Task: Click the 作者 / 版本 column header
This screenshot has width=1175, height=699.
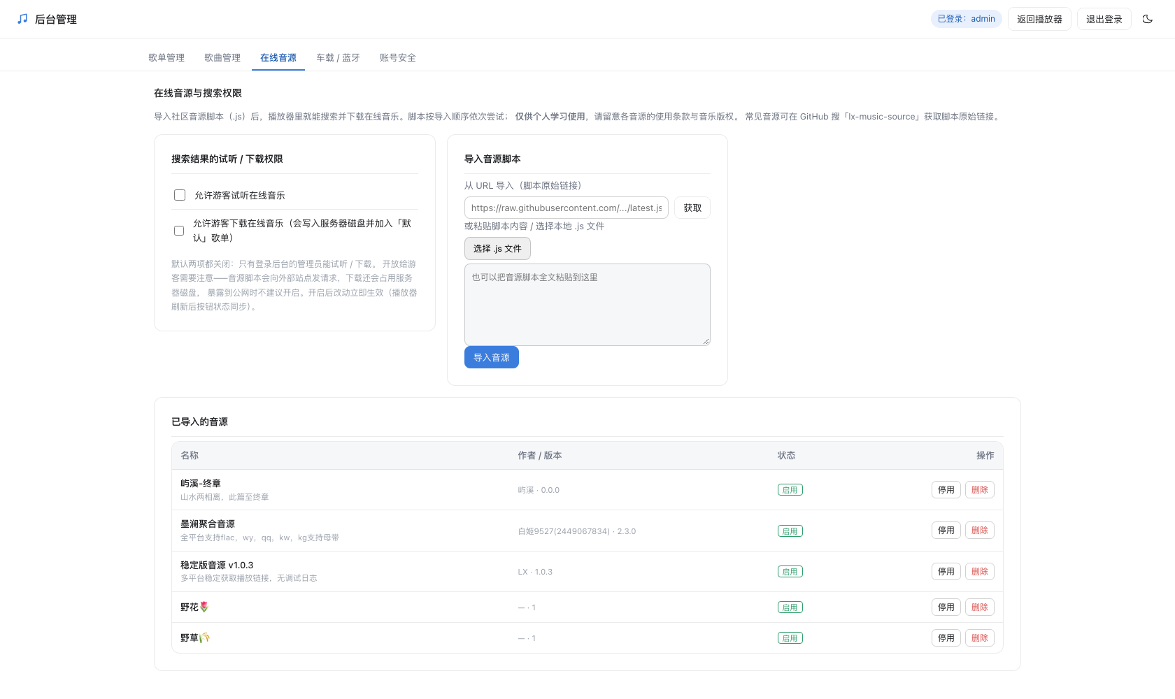Action: point(540,455)
